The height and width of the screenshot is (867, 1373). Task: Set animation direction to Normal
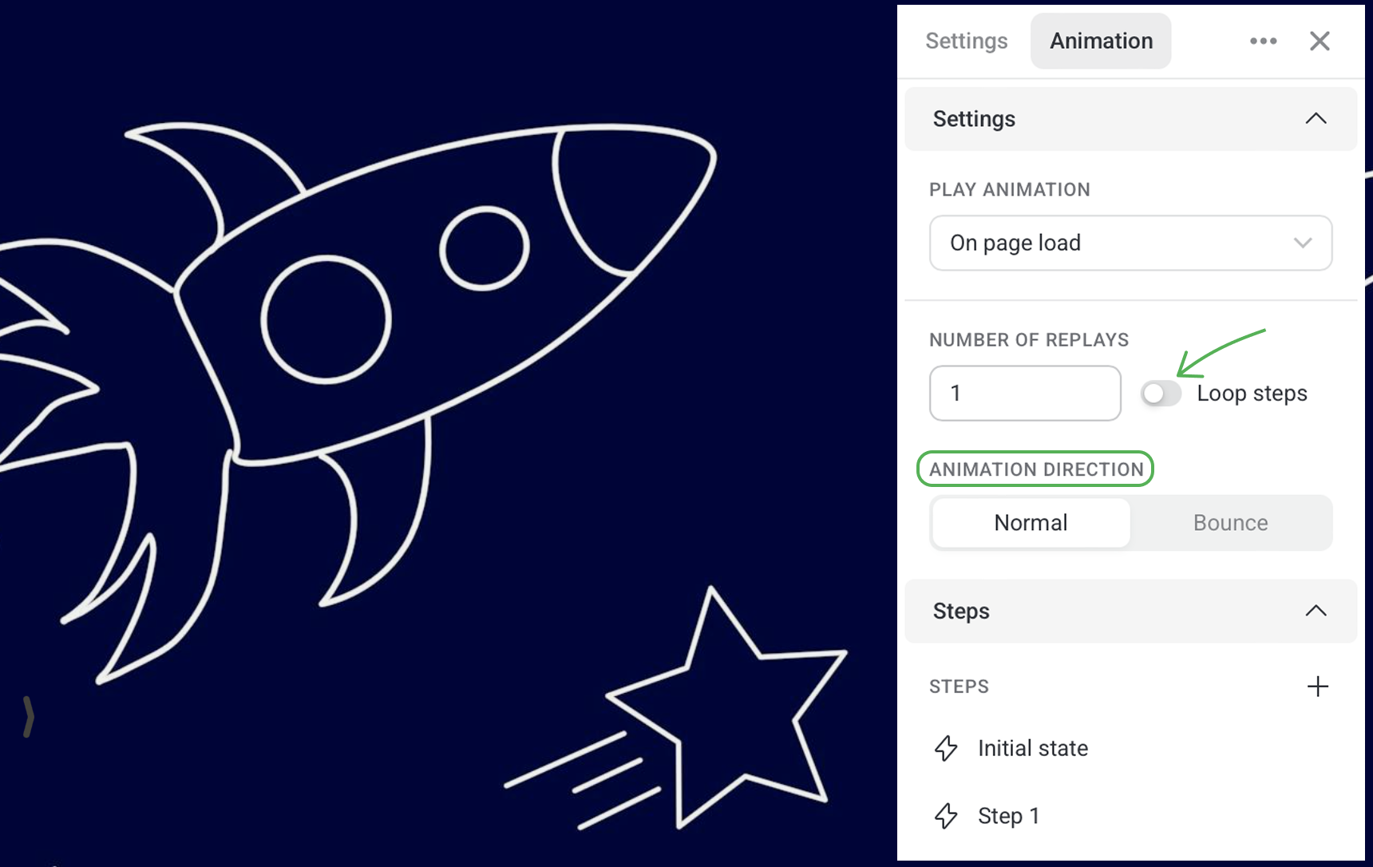point(1031,523)
